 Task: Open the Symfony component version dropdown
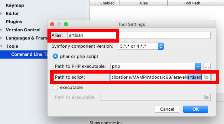[141, 46]
